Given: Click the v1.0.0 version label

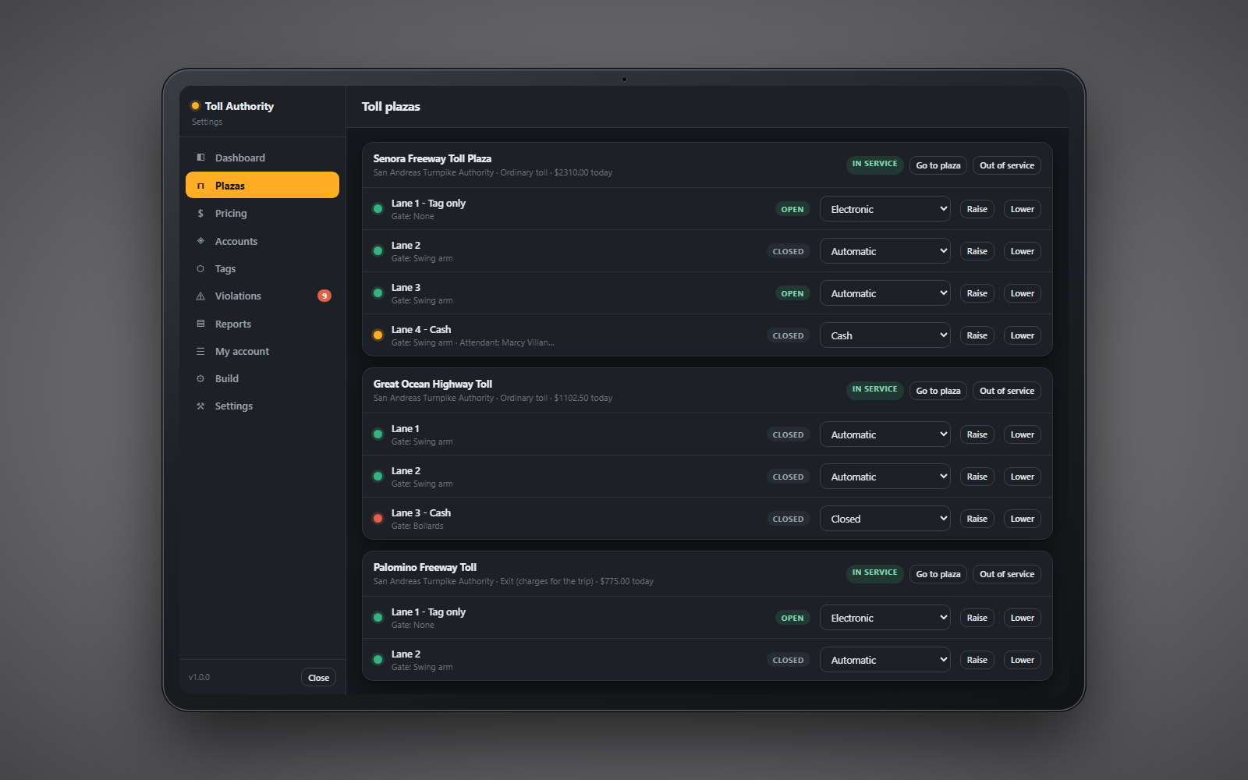Looking at the screenshot, I should (199, 677).
